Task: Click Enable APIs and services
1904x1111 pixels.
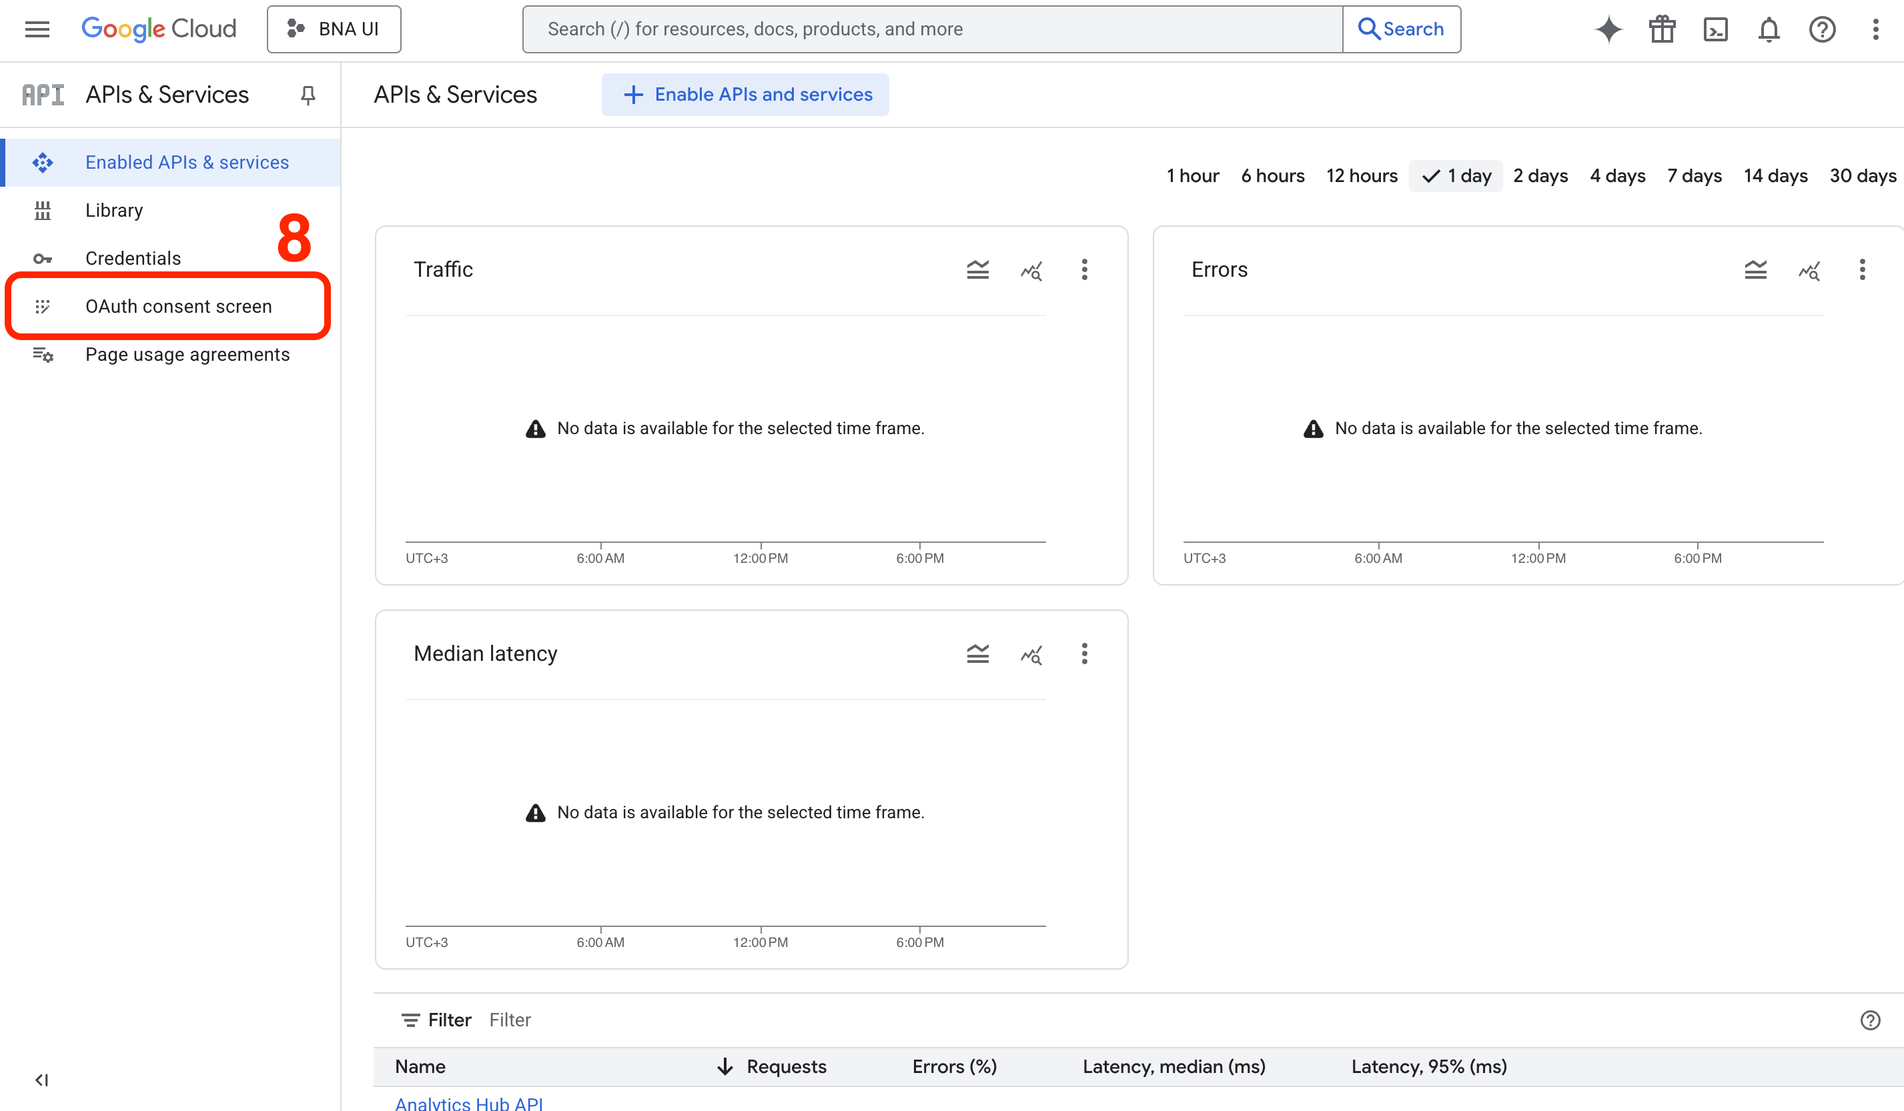Action: tap(745, 95)
